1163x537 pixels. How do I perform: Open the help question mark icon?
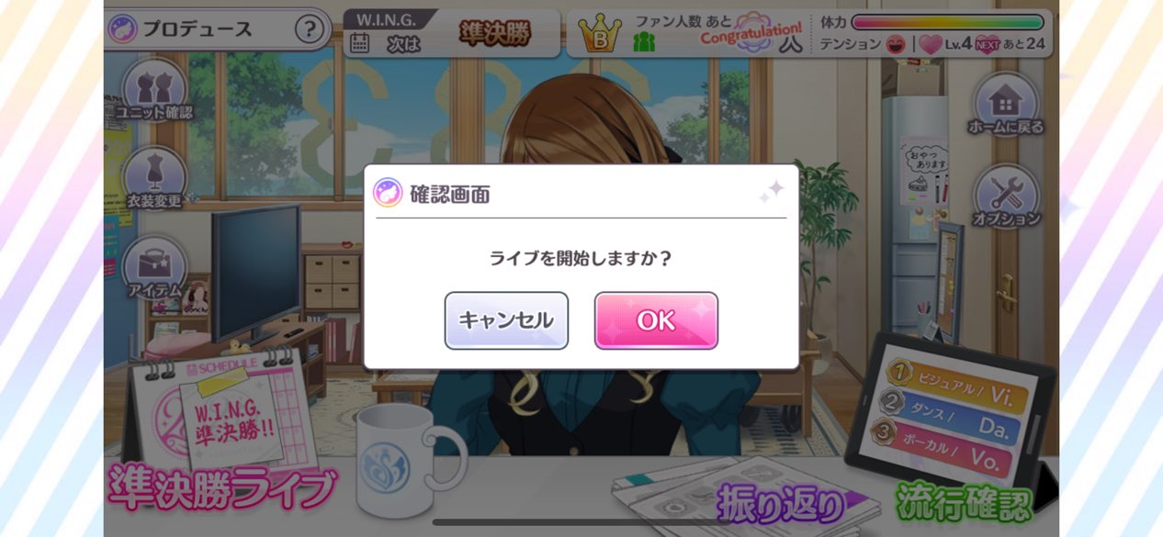tap(311, 28)
